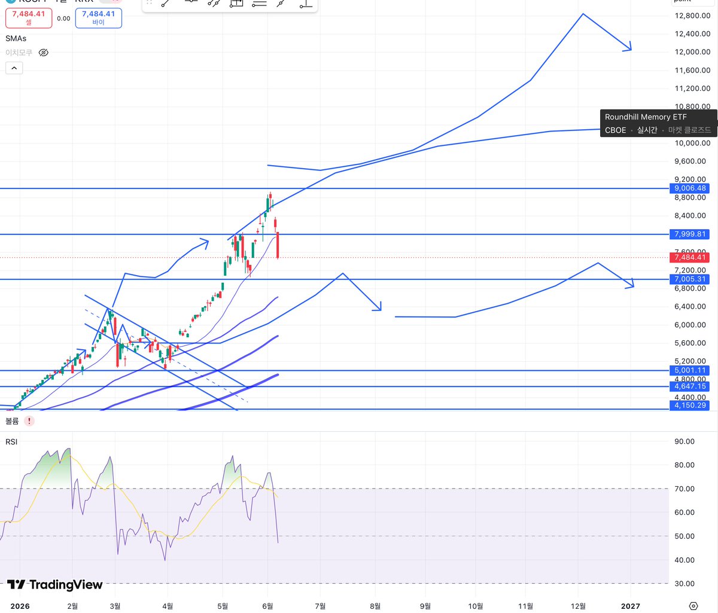Select the RSI indicator label
Image resolution: width=718 pixels, height=613 pixels.
click(11, 441)
